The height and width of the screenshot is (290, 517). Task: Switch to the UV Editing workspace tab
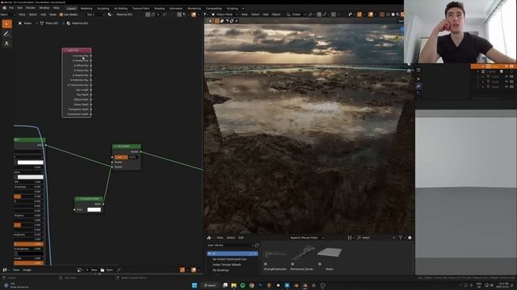tap(120, 8)
